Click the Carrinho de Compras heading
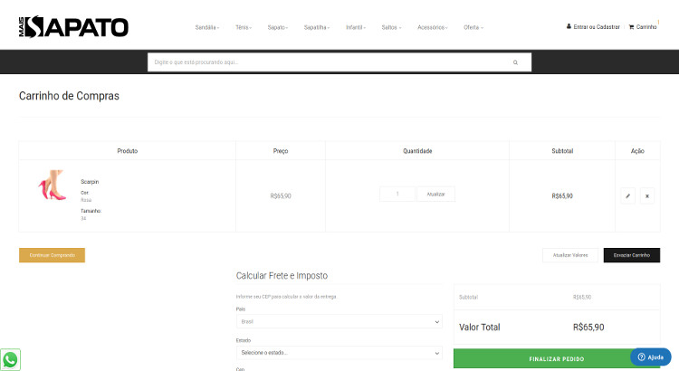This screenshot has width=679, height=371. click(69, 96)
